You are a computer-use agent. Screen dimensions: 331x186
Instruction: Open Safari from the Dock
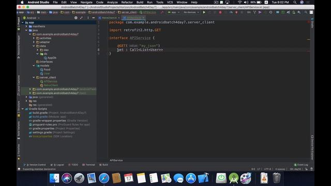pos(104,178)
